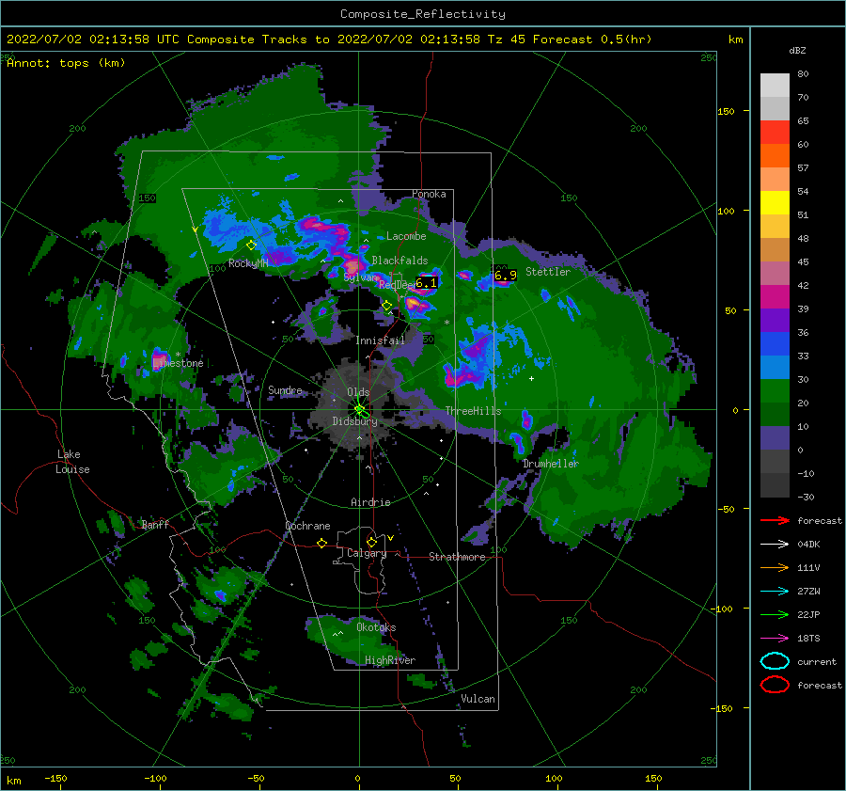
Task: Click the red forecast arrow in legend
Action: pyautogui.click(x=775, y=520)
